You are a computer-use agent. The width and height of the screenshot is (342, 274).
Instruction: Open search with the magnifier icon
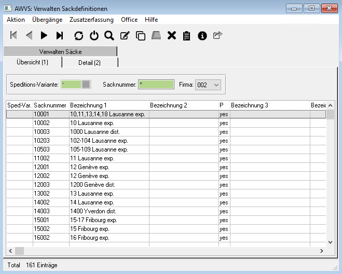[109, 35]
